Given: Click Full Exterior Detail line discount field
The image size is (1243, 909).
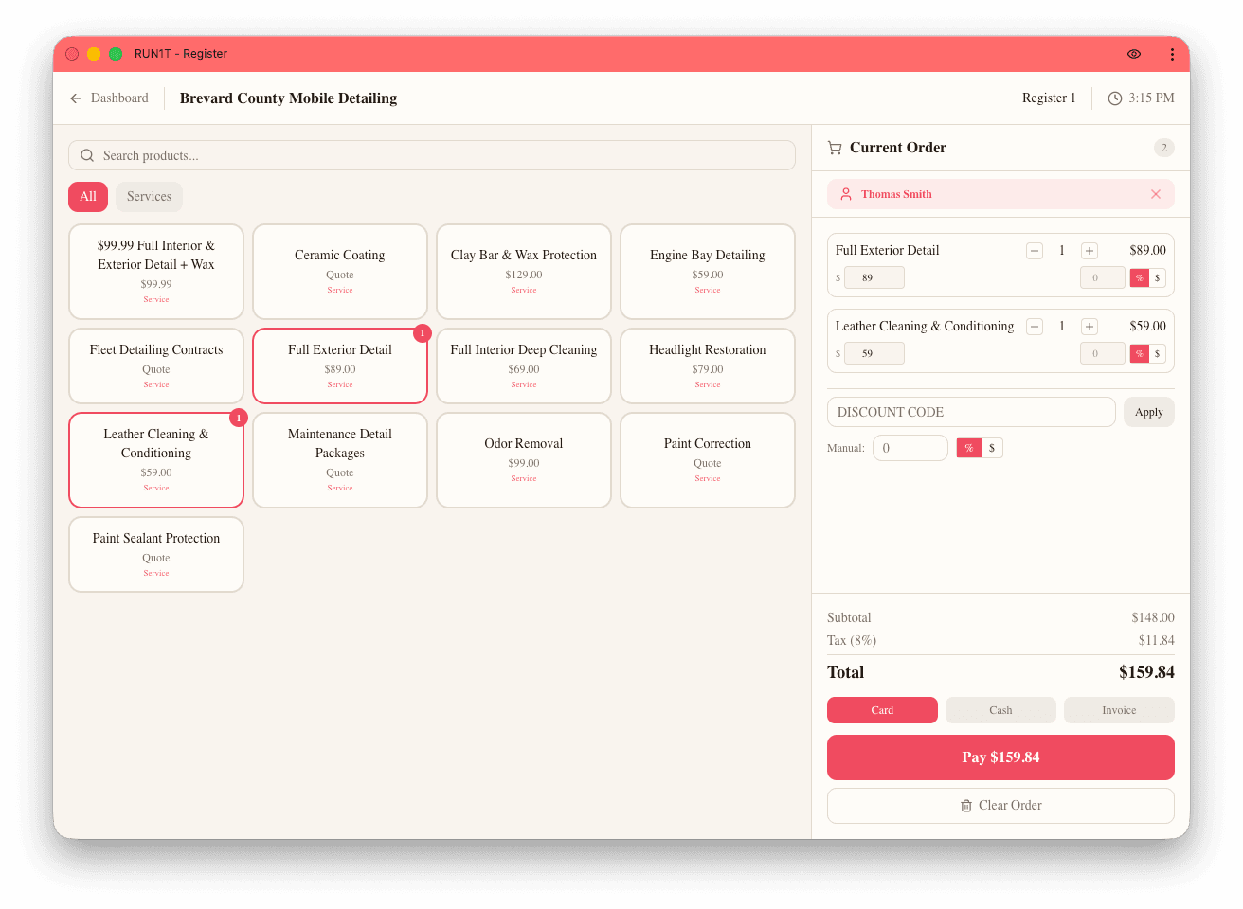Looking at the screenshot, I should [x=1103, y=277].
